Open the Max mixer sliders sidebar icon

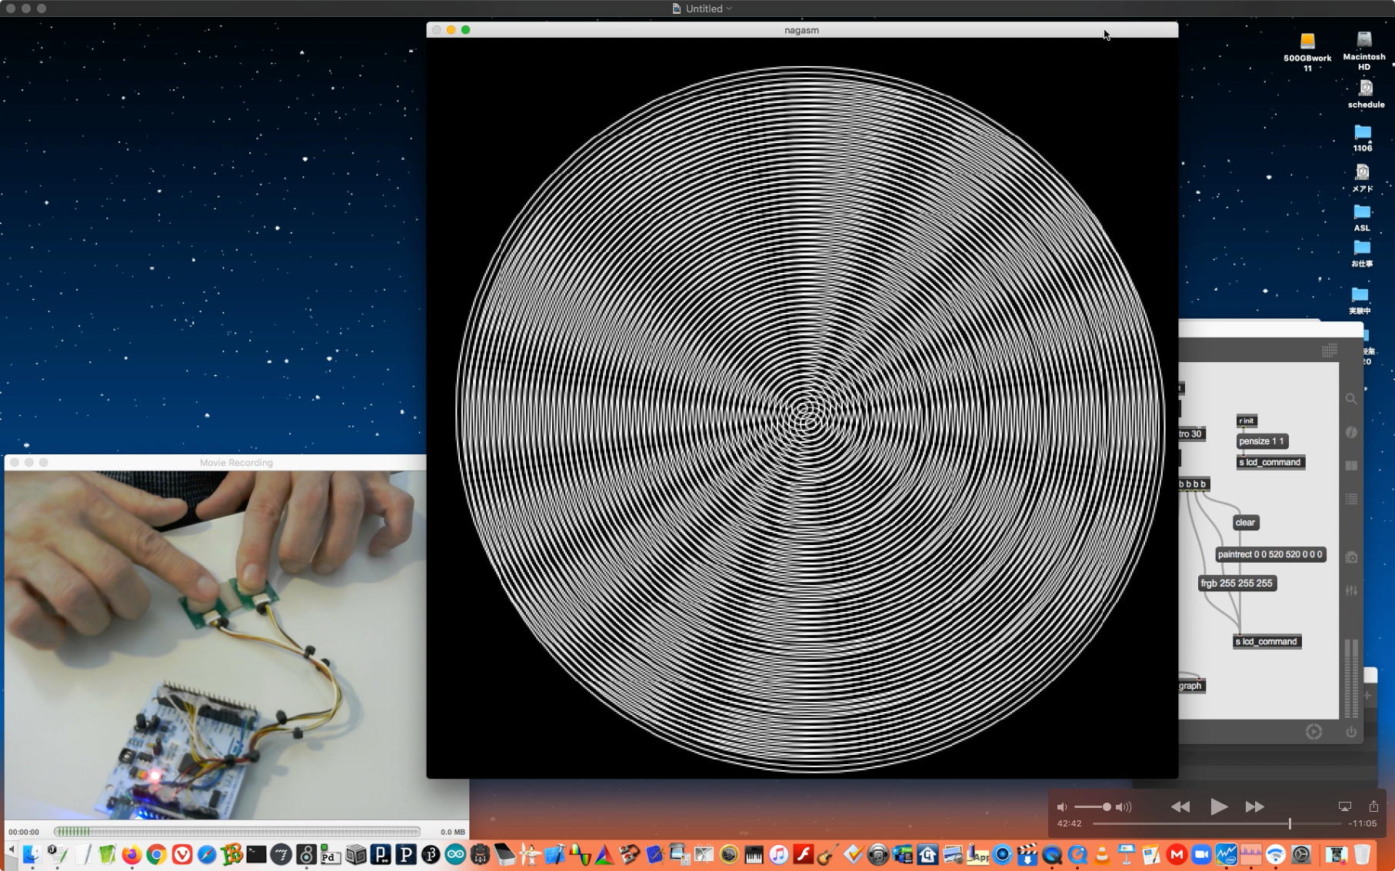(1351, 590)
